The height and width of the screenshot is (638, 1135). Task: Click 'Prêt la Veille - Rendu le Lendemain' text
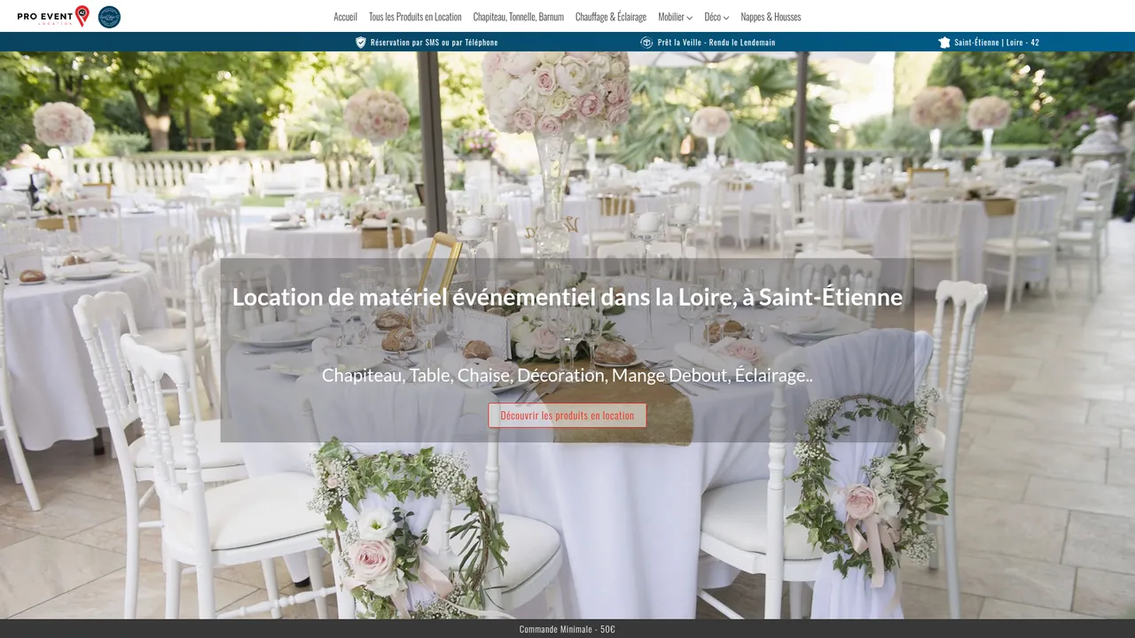pos(716,43)
